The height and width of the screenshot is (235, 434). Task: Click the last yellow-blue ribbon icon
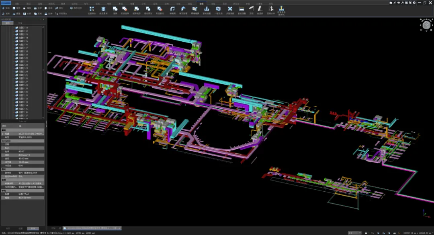click(x=281, y=8)
